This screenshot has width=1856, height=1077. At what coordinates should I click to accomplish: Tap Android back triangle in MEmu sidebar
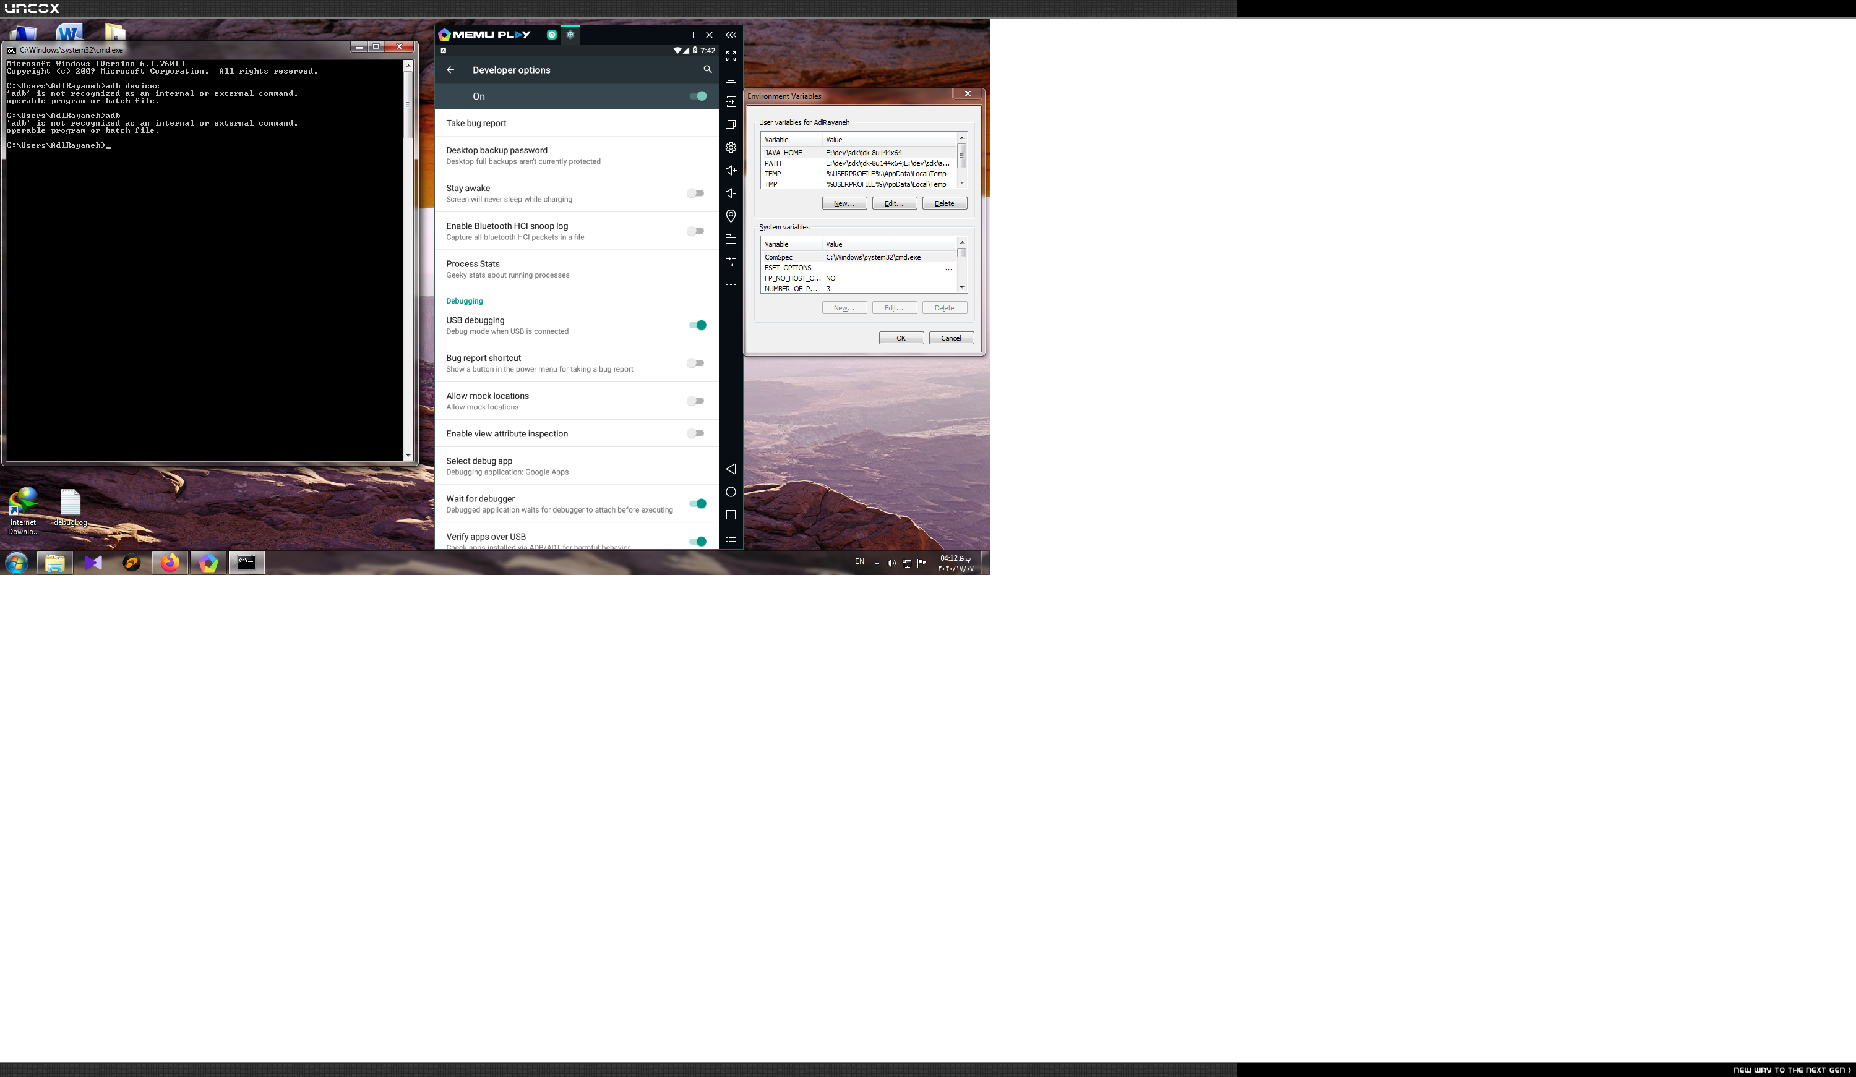(731, 469)
